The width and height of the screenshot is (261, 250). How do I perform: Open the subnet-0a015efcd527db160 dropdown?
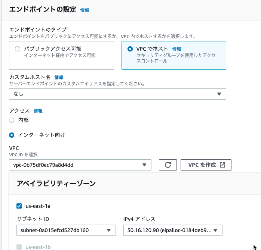pos(66,230)
